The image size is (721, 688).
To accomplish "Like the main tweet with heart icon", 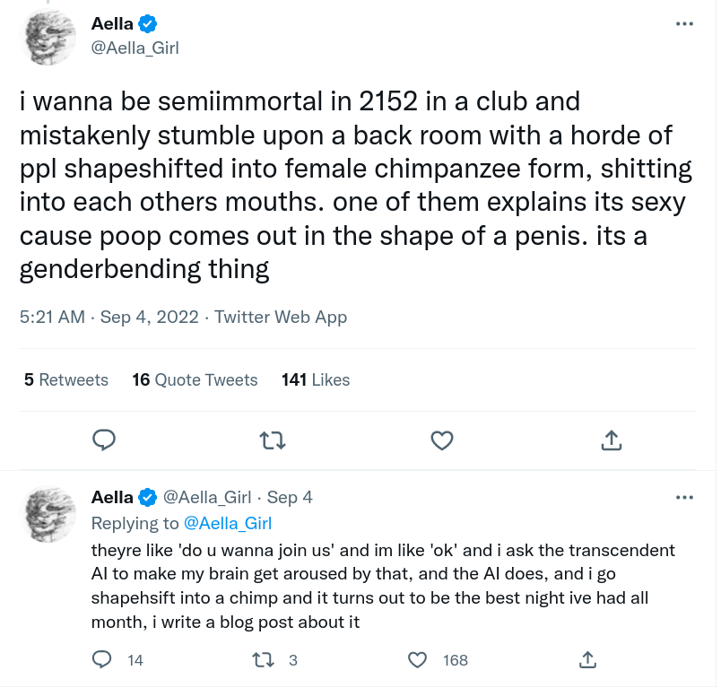I will [442, 440].
